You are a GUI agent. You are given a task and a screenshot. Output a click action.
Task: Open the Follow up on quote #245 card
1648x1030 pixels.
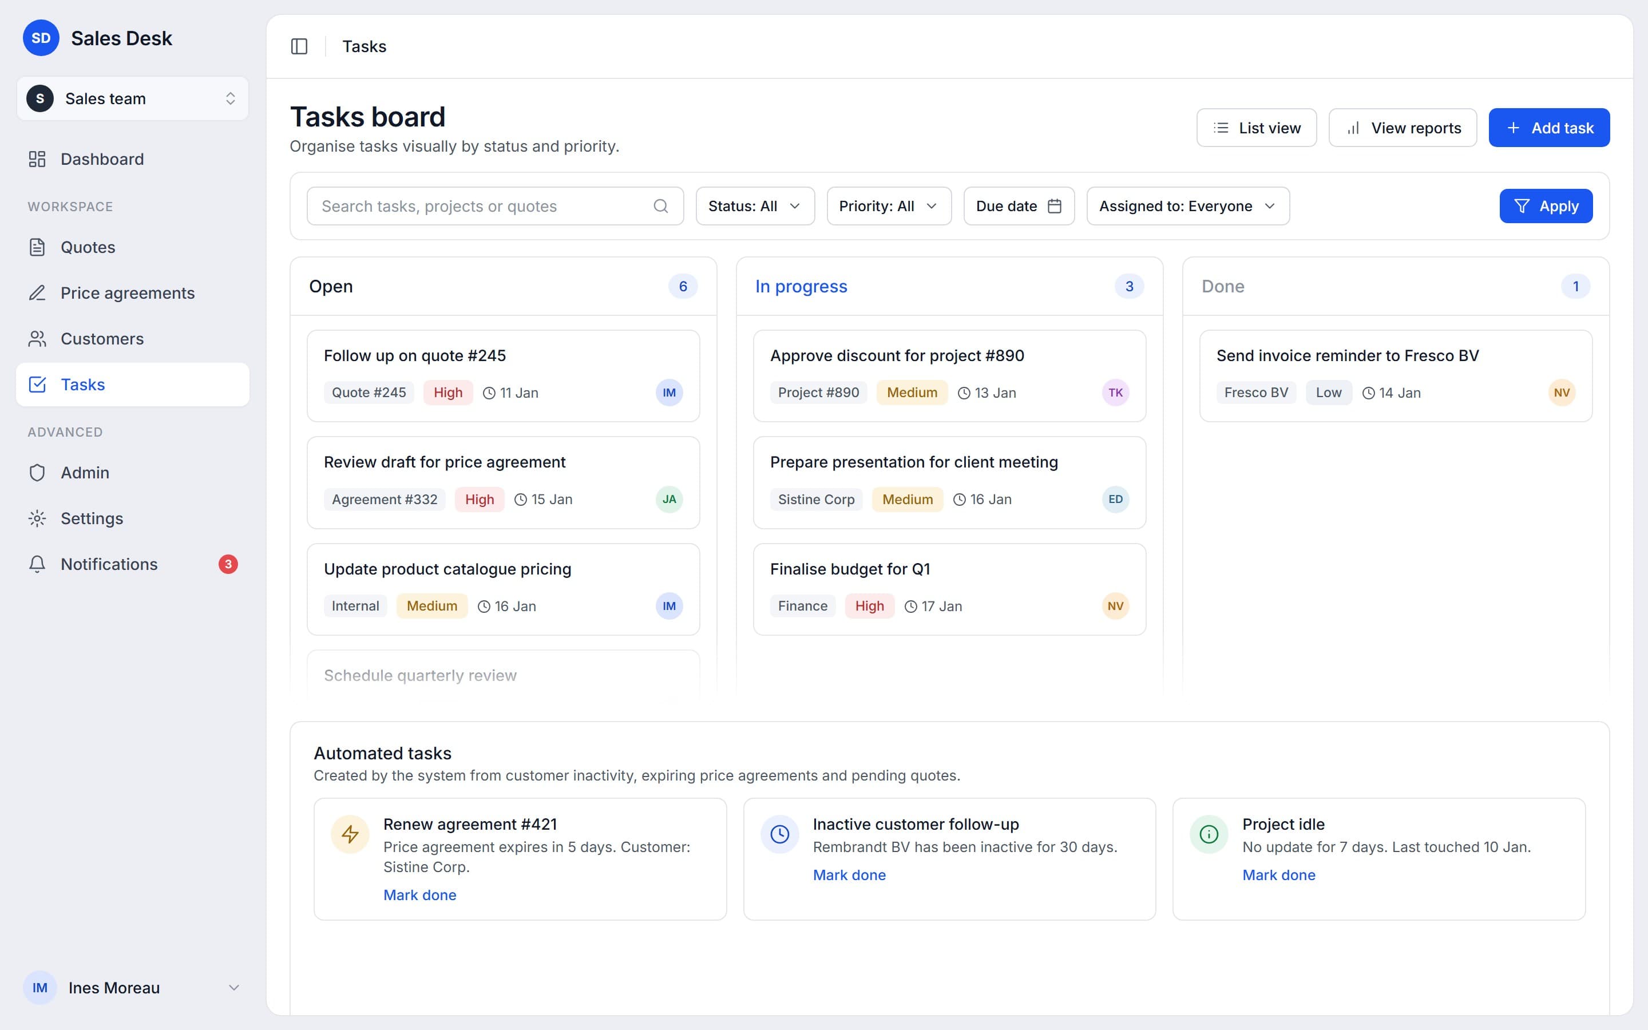(503, 376)
